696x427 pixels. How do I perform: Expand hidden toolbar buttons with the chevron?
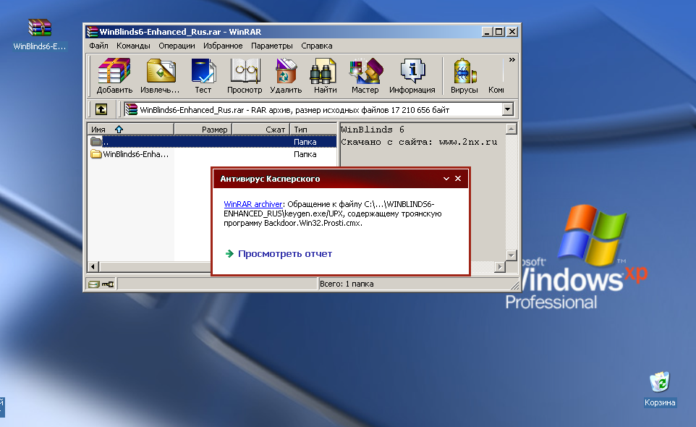512,59
